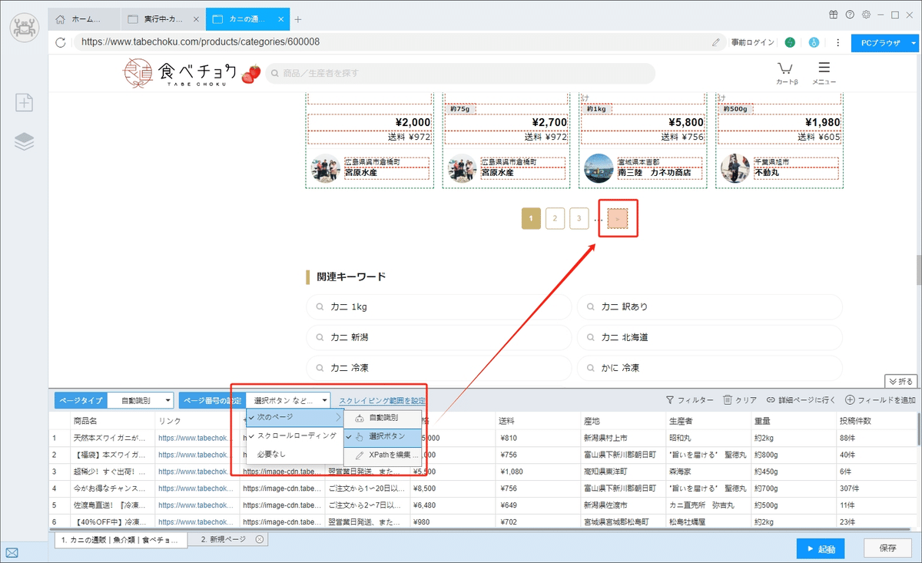Click the next page arrow button
The height and width of the screenshot is (563, 922).
pyautogui.click(x=618, y=219)
